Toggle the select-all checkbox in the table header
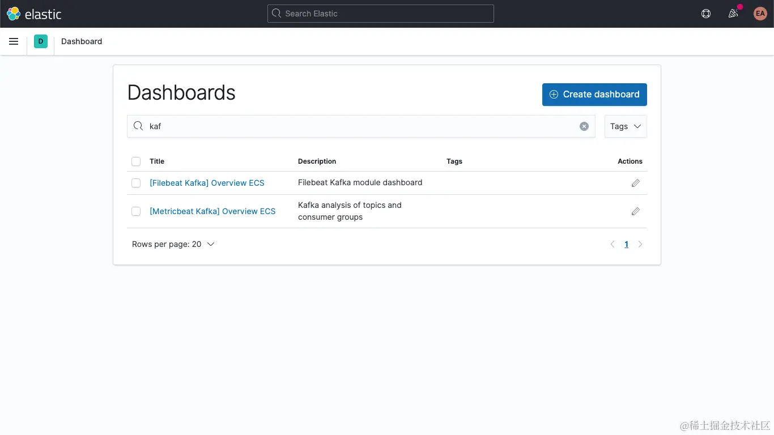 [136, 161]
